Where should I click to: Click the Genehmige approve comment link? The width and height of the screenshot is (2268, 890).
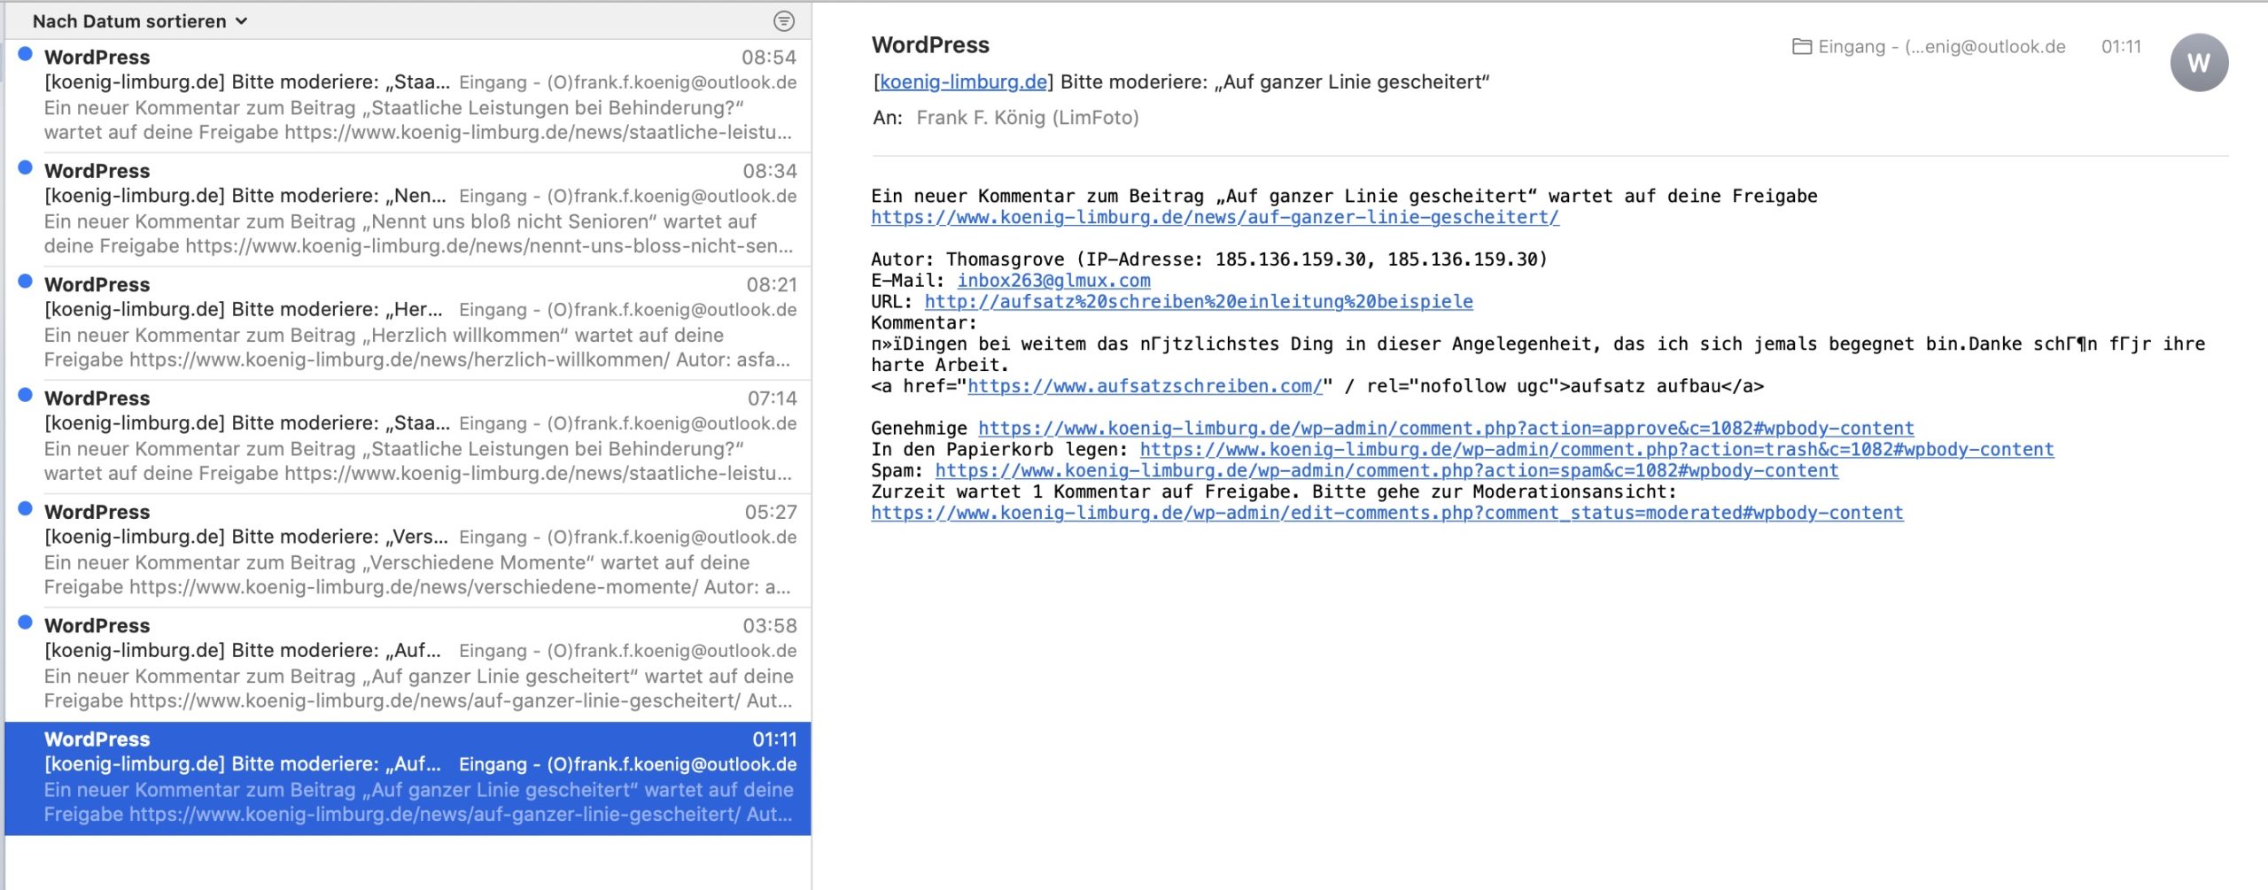coord(1446,429)
